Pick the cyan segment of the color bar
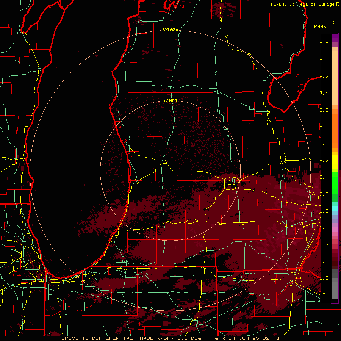 click(335, 208)
